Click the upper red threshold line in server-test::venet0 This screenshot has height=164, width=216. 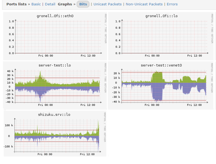click(x=178, y=72)
